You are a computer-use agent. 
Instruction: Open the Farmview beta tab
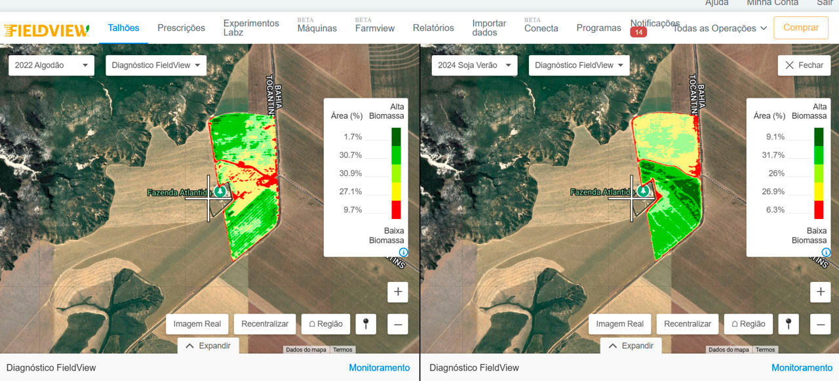click(375, 26)
